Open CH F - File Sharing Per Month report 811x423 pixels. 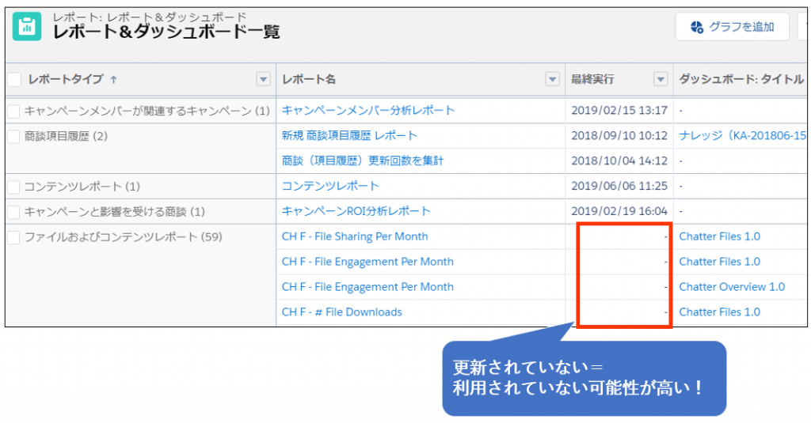coord(355,236)
